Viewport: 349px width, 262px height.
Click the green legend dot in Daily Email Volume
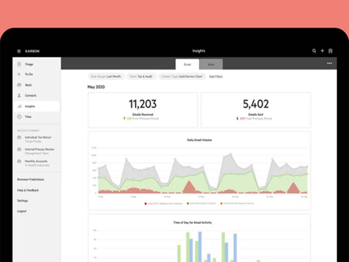188,203
